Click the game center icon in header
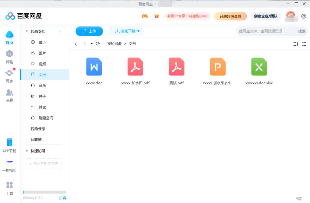The height and width of the screenshot is (203, 310). click(145, 16)
